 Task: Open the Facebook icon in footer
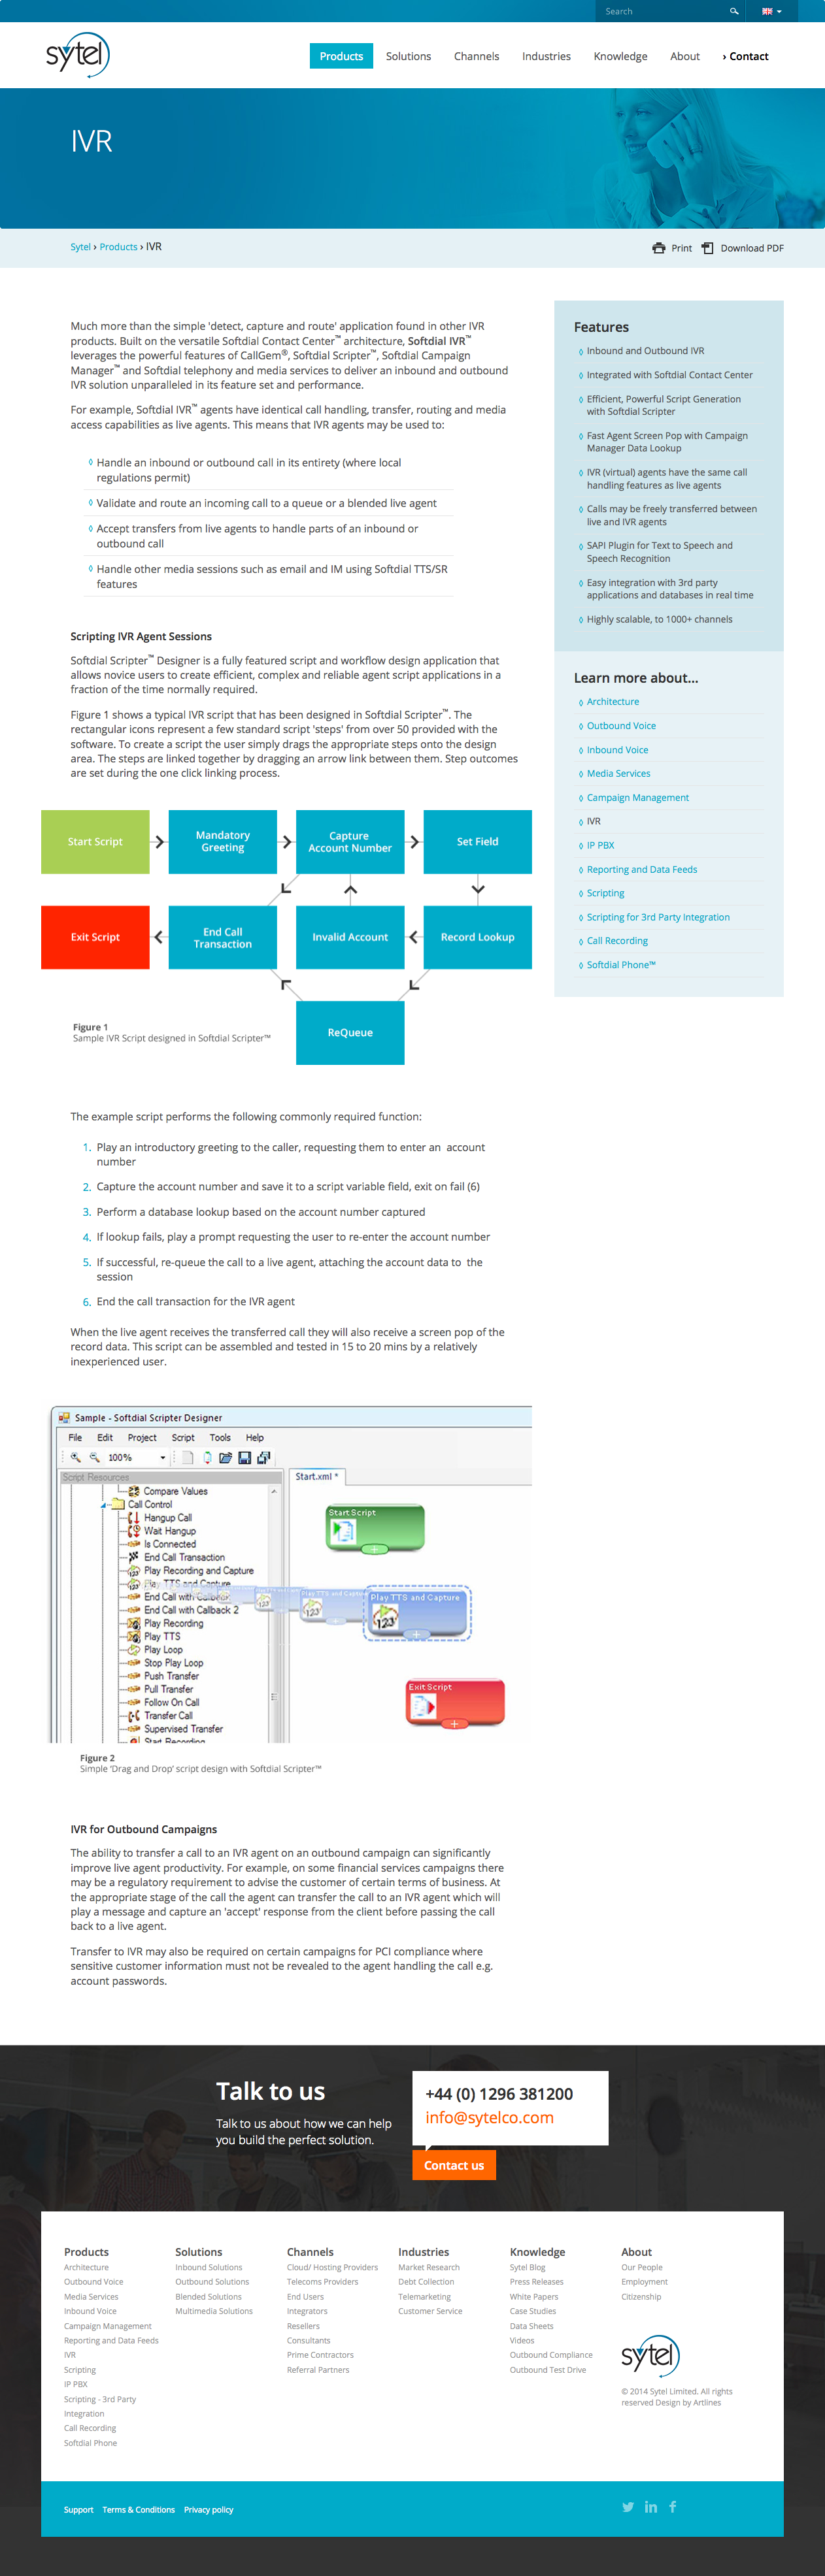(x=673, y=2506)
